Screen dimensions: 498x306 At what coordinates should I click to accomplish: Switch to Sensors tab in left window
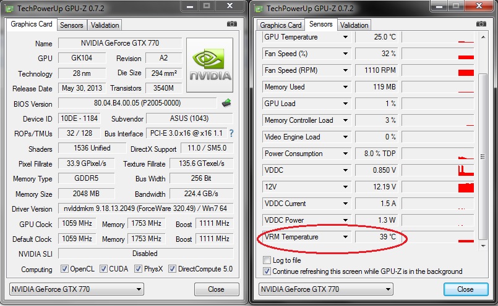[72, 25]
